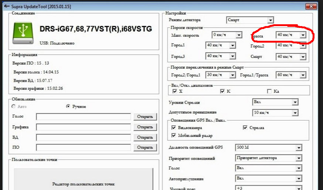Open the Уровни Стрелки dropdown
The width and height of the screenshot is (323, 190).
[x=275, y=102]
